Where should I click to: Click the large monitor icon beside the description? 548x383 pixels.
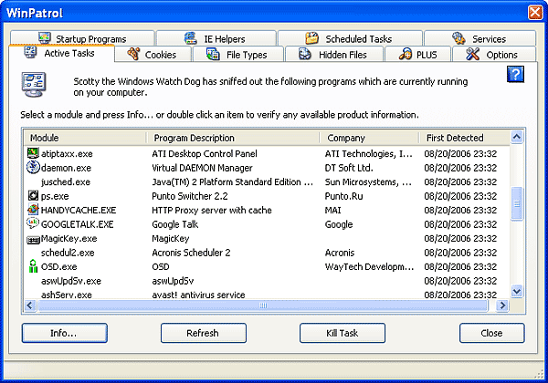click(33, 85)
